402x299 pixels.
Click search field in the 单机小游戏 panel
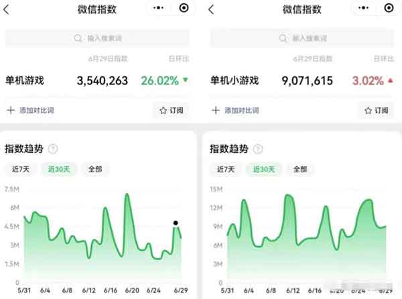point(302,38)
